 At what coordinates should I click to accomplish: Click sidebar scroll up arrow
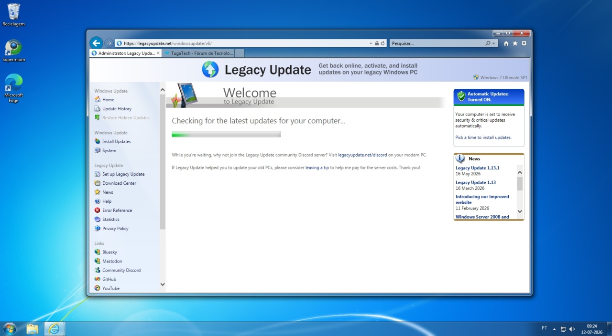pyautogui.click(x=163, y=90)
